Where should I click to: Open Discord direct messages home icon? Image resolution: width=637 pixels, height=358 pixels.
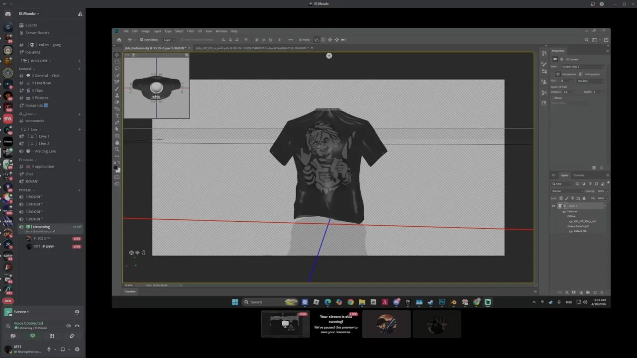(8, 14)
